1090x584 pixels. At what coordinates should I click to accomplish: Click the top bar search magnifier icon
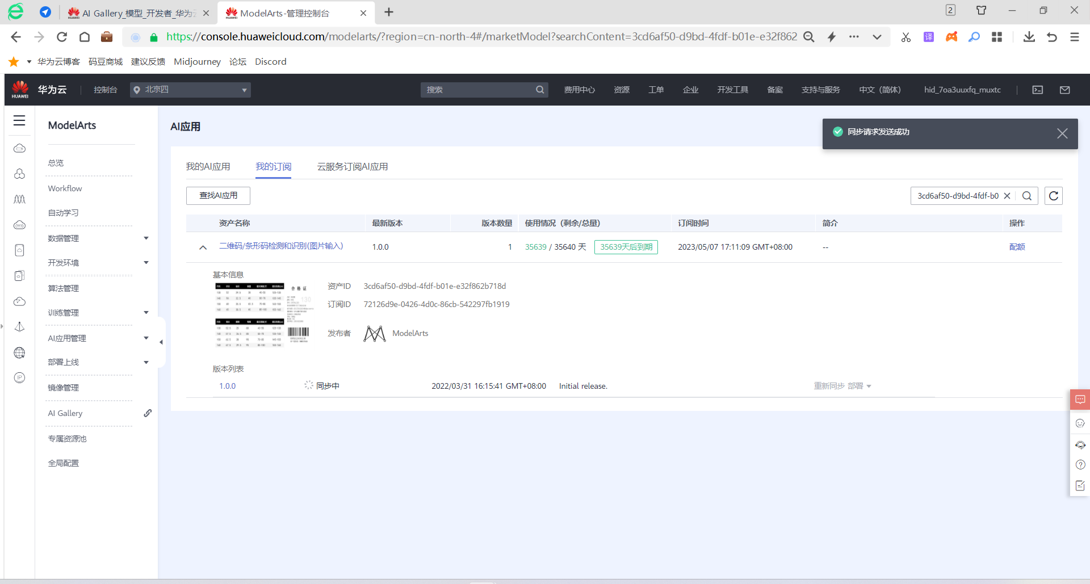coord(540,90)
